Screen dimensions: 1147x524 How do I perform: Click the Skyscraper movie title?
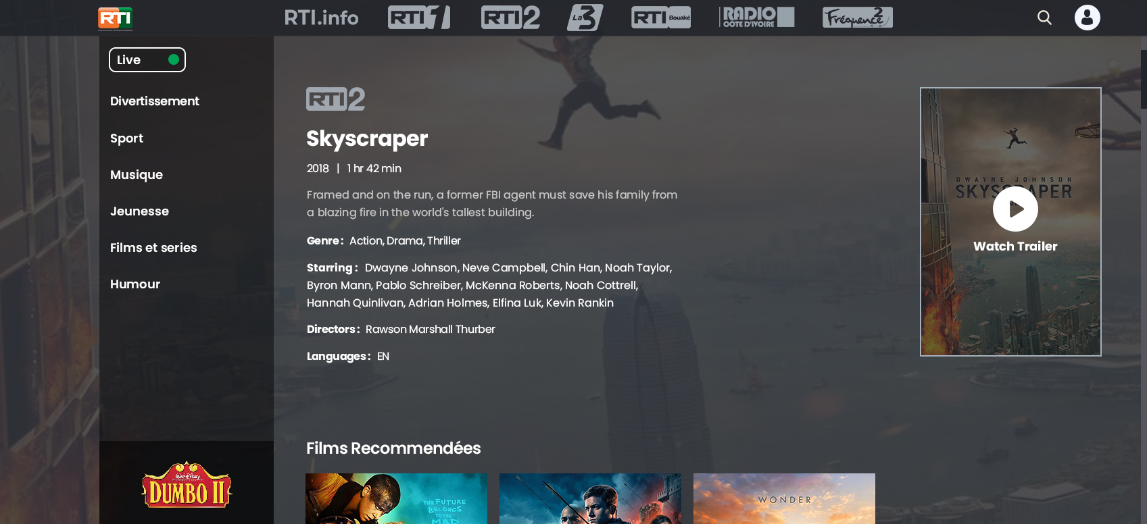[367, 138]
